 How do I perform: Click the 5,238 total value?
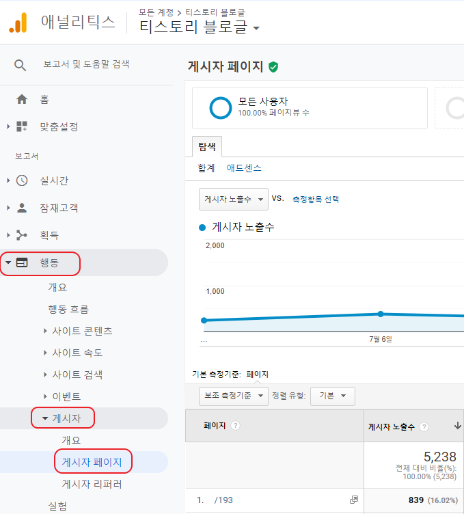[x=440, y=457]
